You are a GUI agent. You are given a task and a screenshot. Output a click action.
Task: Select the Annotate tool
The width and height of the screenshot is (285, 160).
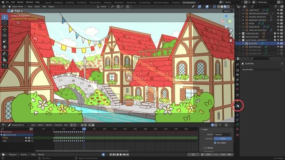tap(5, 53)
